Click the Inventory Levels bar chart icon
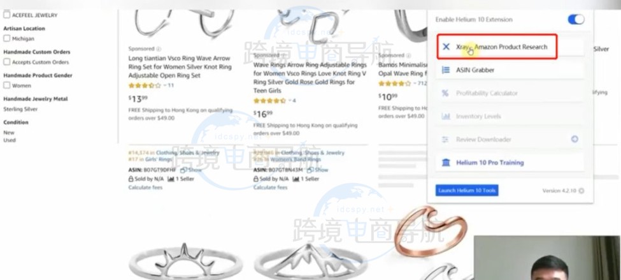 446,116
